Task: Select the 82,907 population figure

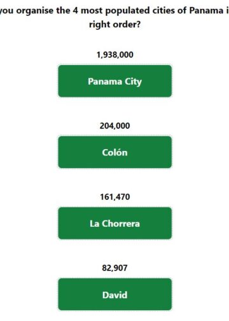Action: tap(114, 268)
